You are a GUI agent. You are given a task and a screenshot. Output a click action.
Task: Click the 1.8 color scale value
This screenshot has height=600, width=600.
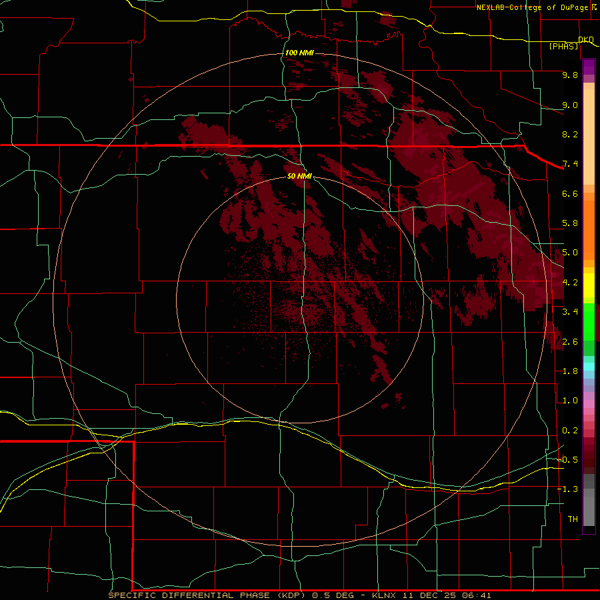[570, 371]
